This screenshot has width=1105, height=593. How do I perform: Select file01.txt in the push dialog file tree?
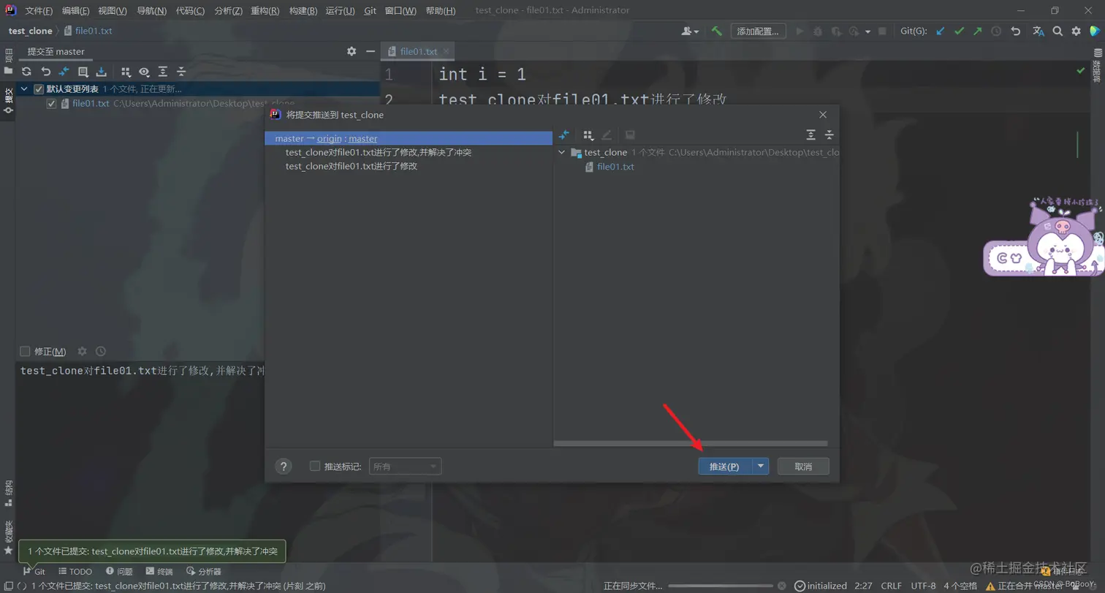pos(615,167)
